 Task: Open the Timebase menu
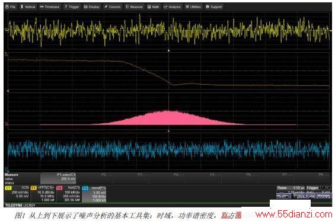tap(50, 7)
